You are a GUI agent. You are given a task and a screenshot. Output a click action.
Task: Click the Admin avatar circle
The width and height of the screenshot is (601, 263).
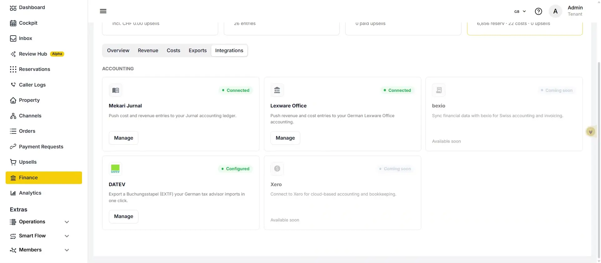[x=555, y=11]
